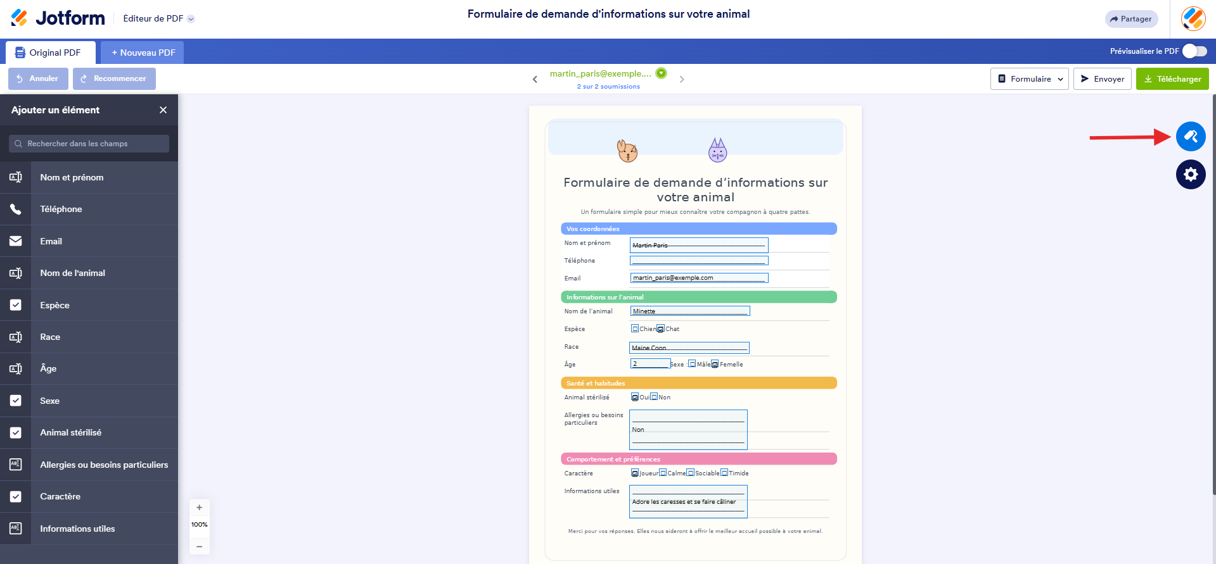
Task: Toggle the Joueur checkbox
Action: 635,473
